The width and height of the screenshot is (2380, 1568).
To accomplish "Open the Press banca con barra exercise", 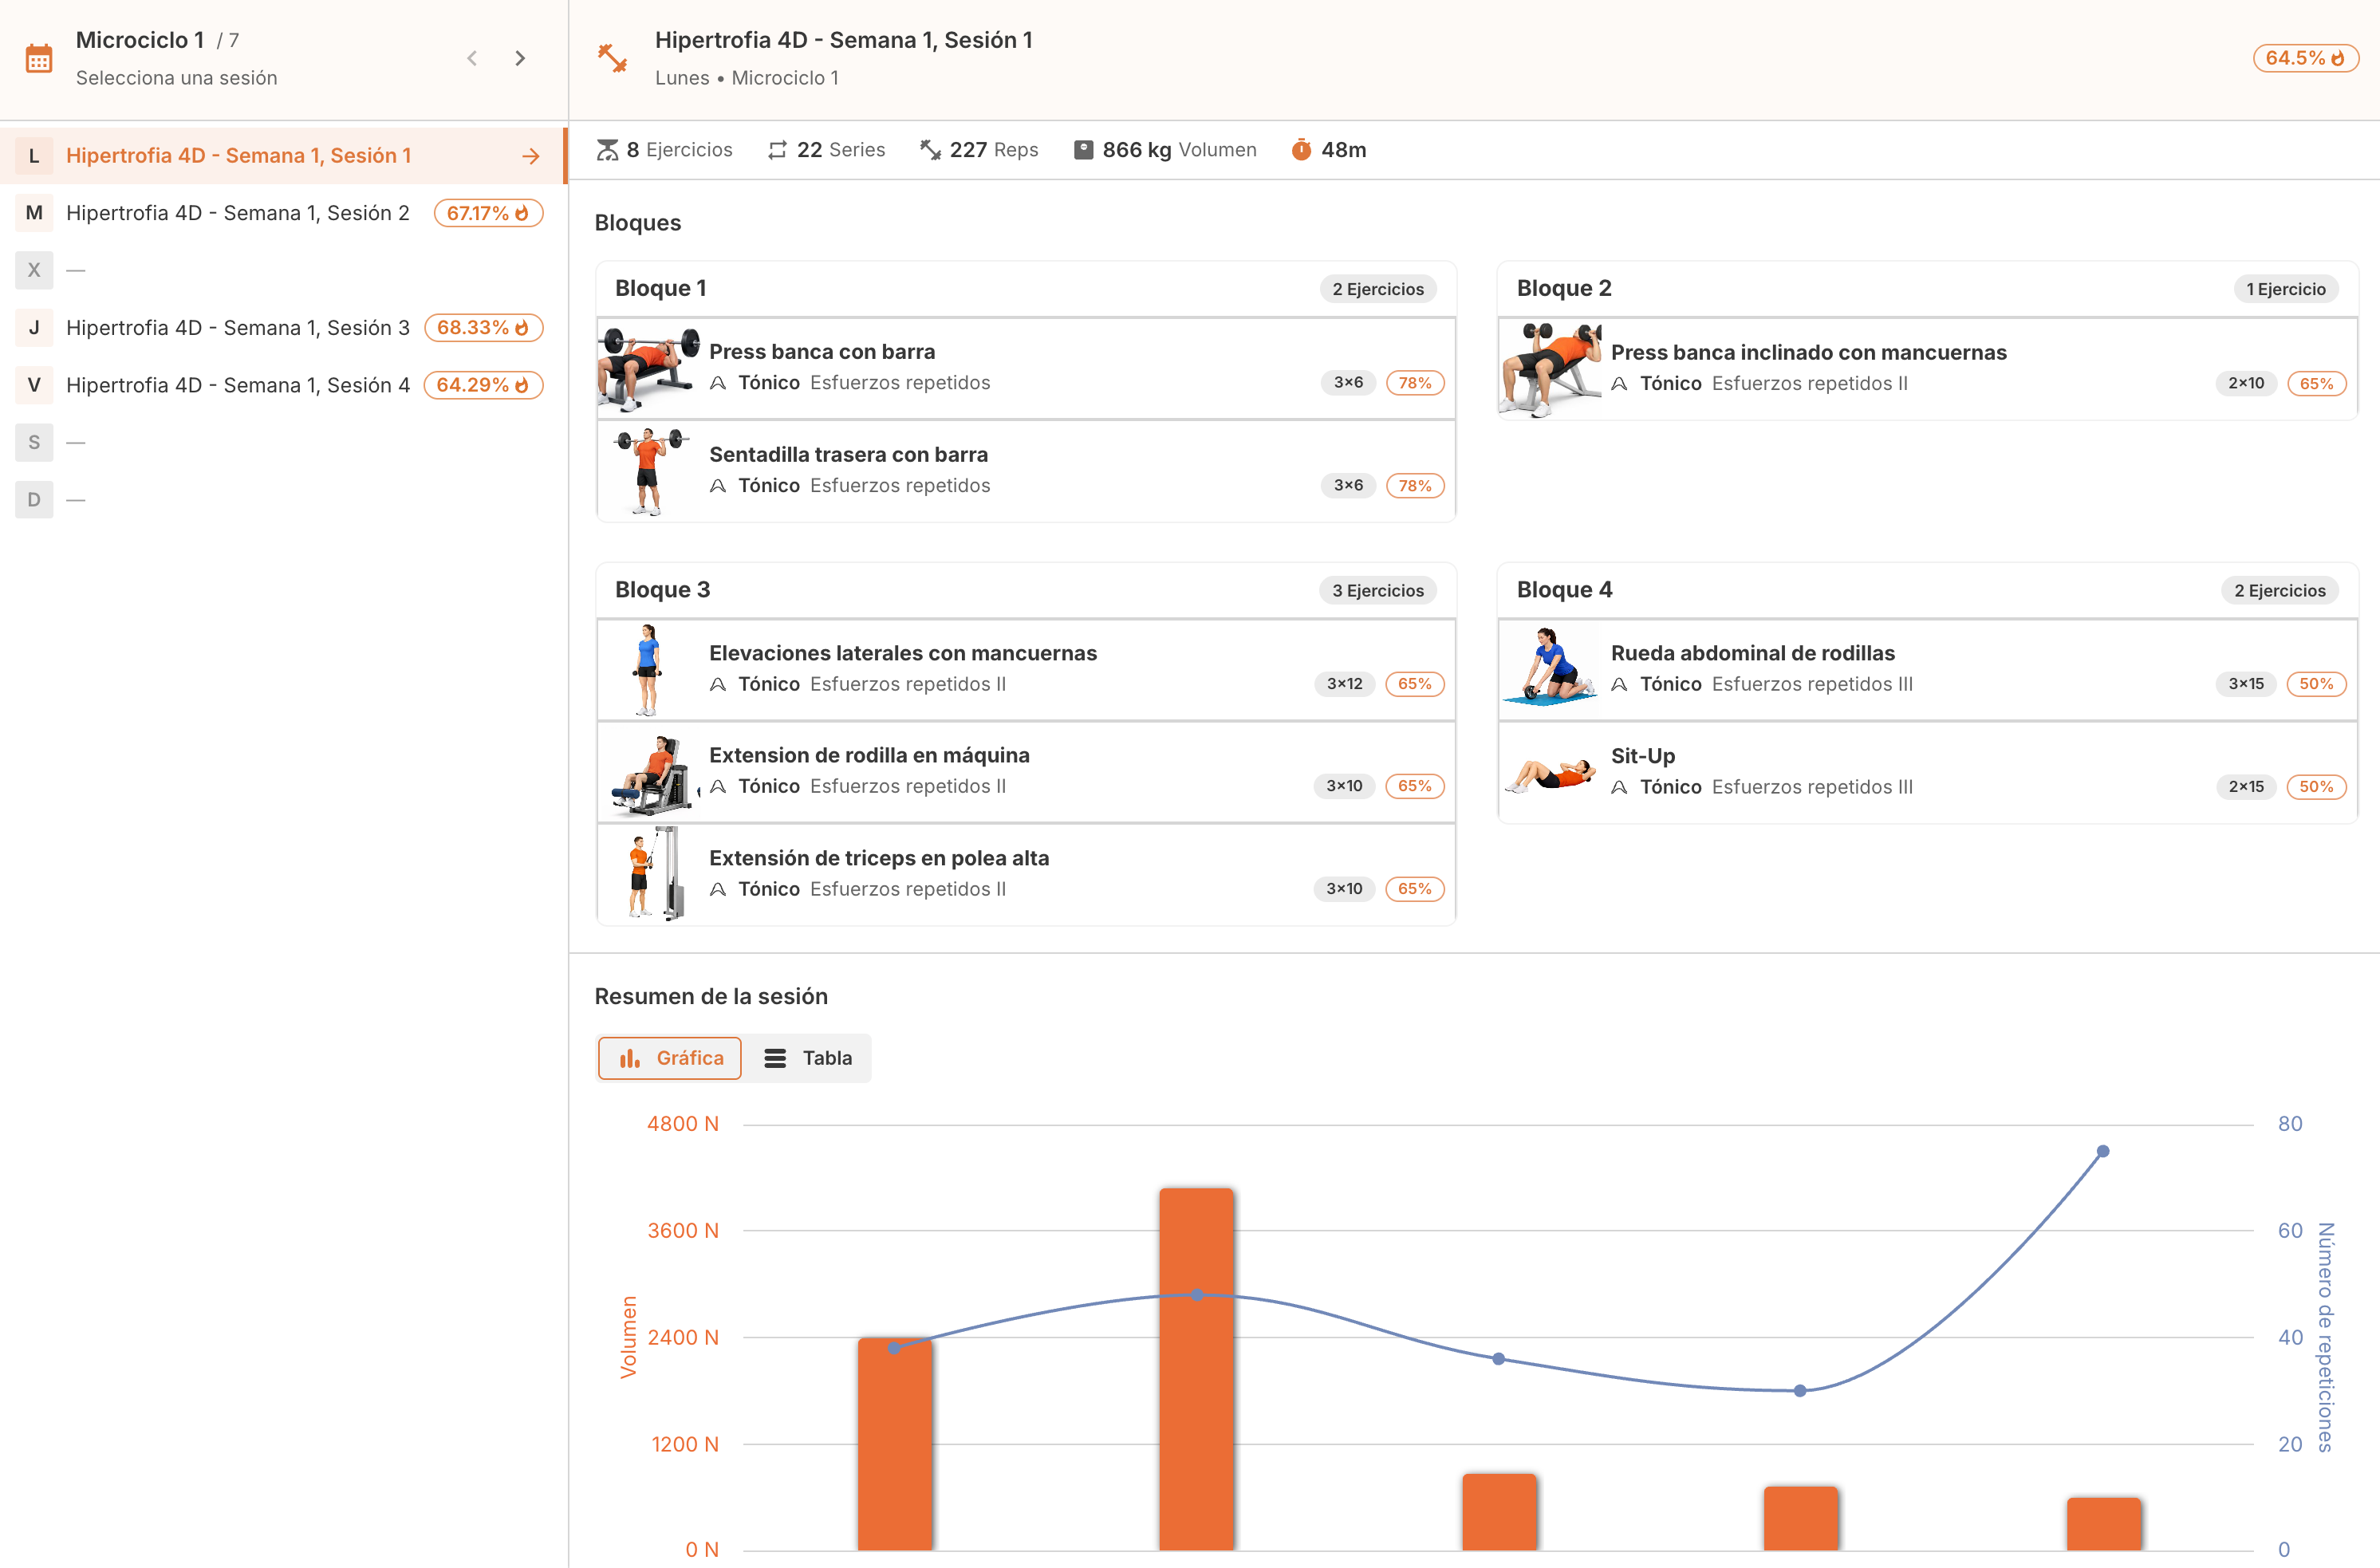I will point(822,352).
